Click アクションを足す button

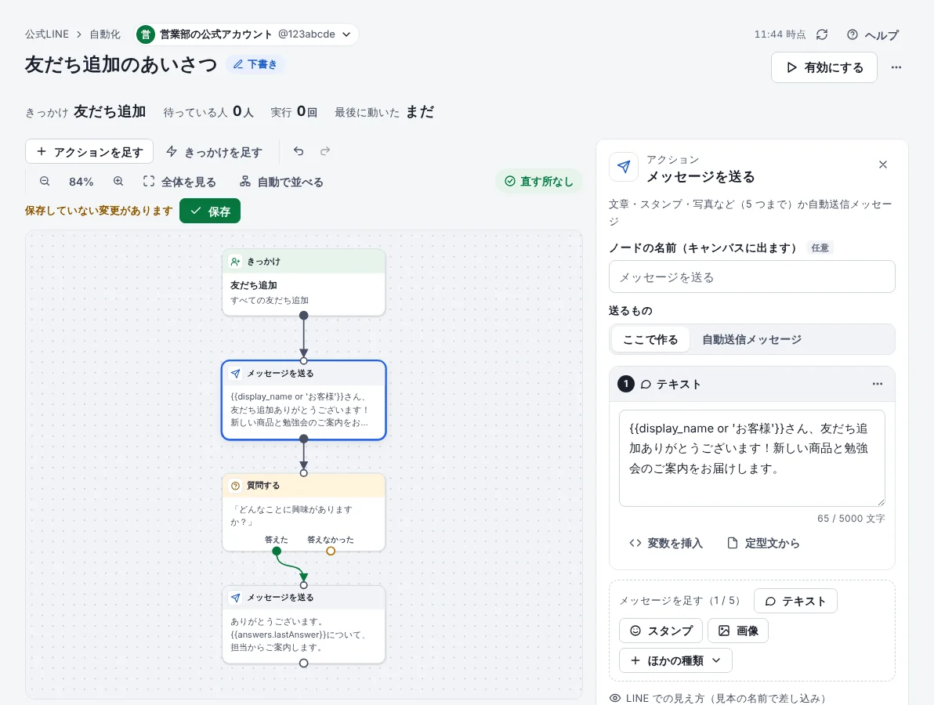click(89, 152)
